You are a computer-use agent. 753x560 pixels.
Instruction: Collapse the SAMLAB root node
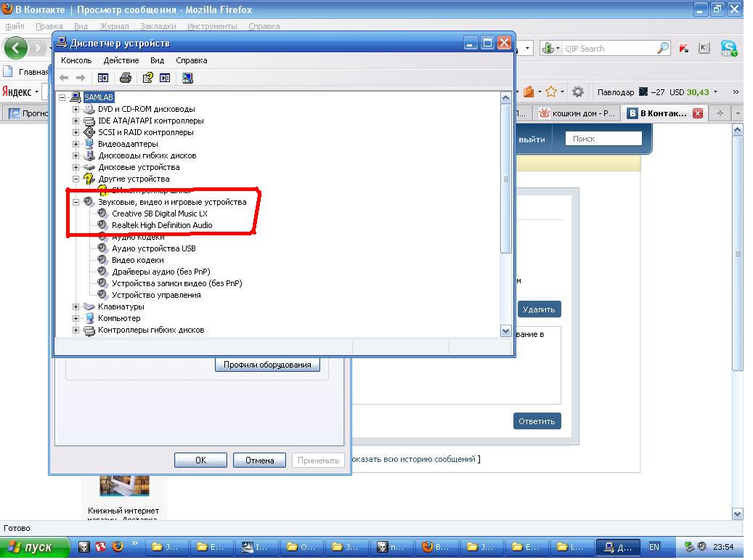click(62, 97)
